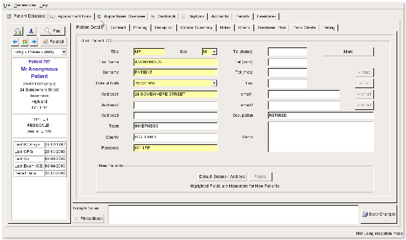This screenshot has width=406, height=240.
Task: Click the Postcode field
Action: (176, 148)
